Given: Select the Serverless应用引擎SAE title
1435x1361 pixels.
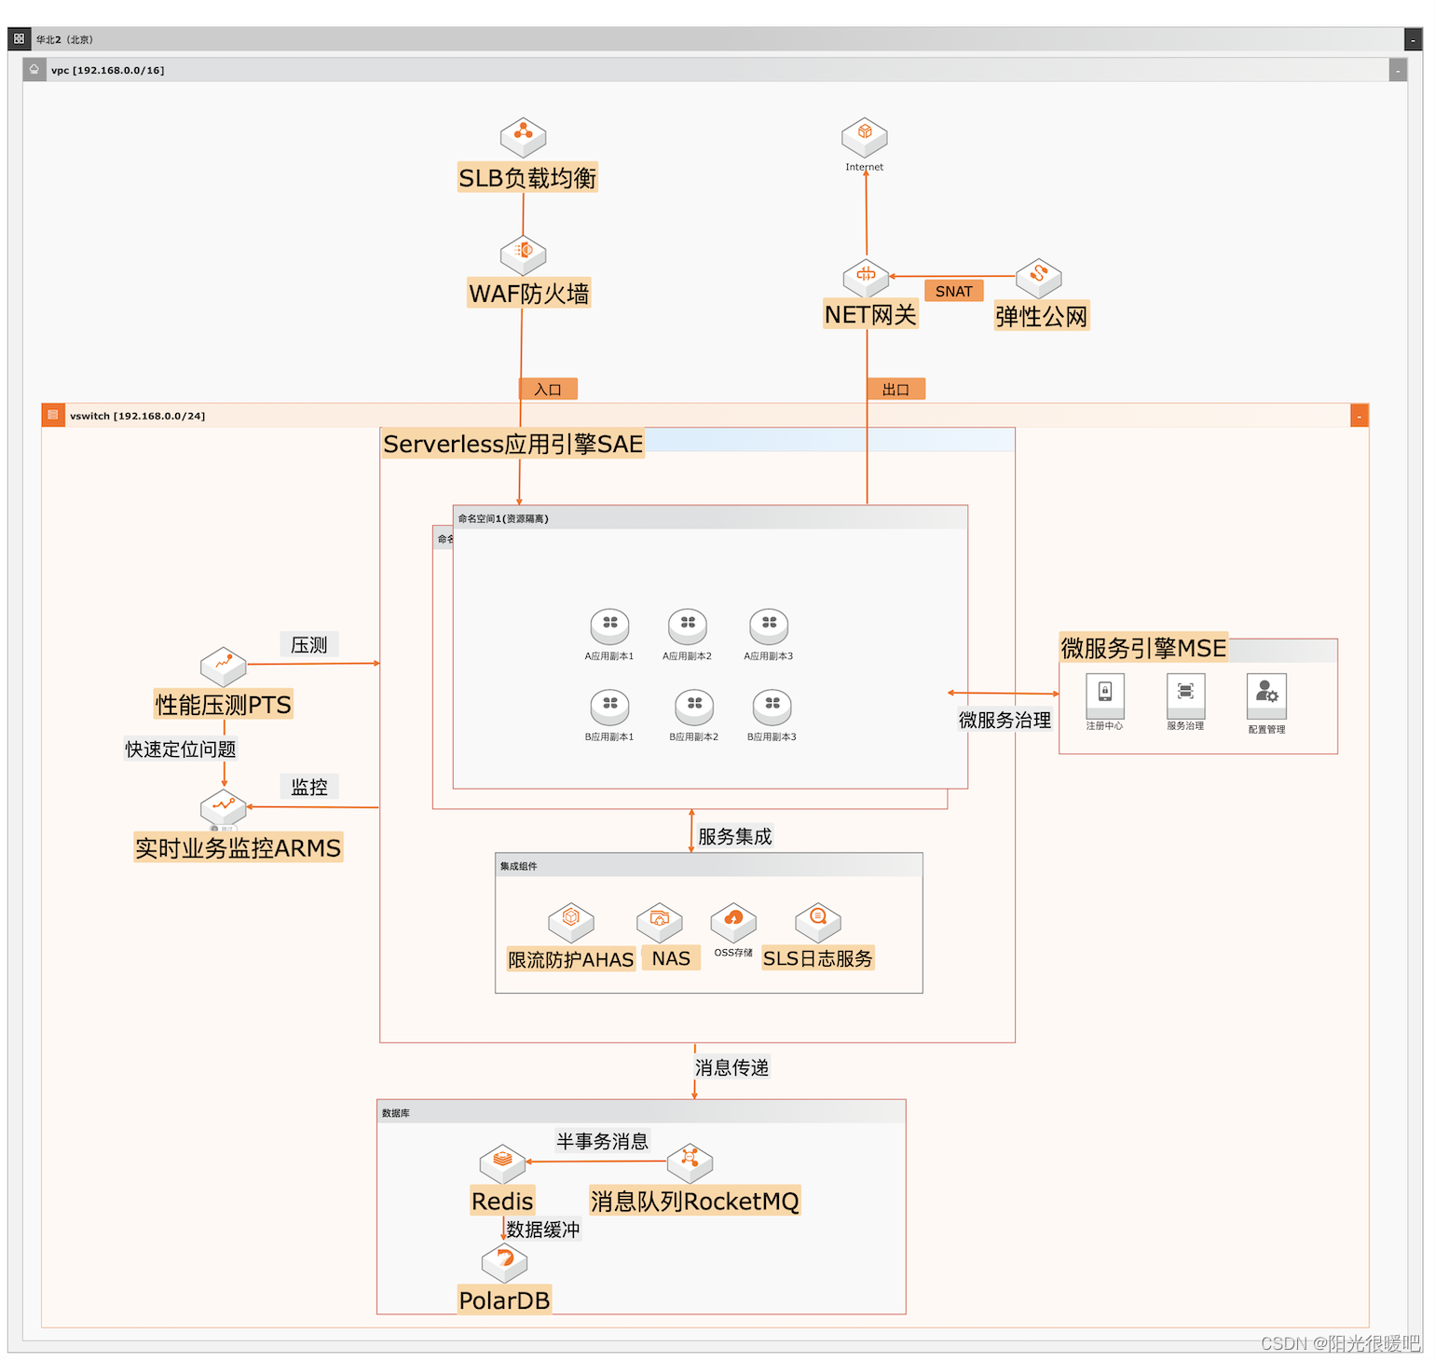Looking at the screenshot, I should [x=513, y=444].
